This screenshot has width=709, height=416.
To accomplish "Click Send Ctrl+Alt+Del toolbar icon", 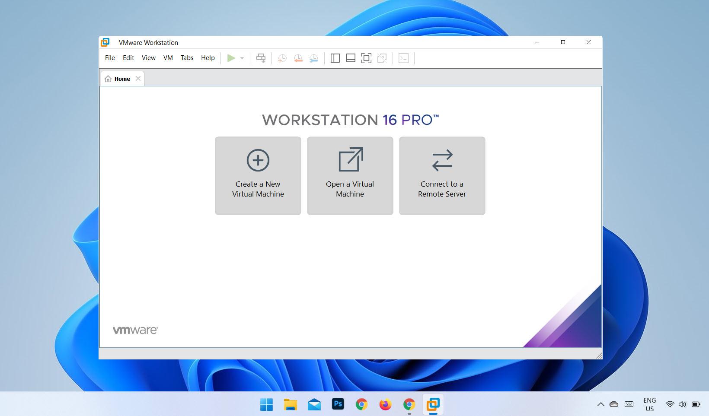I will coord(261,58).
